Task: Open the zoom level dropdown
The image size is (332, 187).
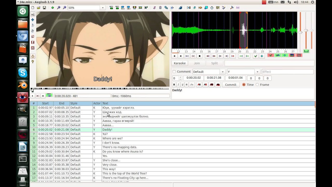Action: pos(103,8)
